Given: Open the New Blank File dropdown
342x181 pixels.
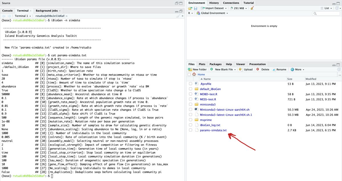Looking at the screenshot, I should pos(223,69).
